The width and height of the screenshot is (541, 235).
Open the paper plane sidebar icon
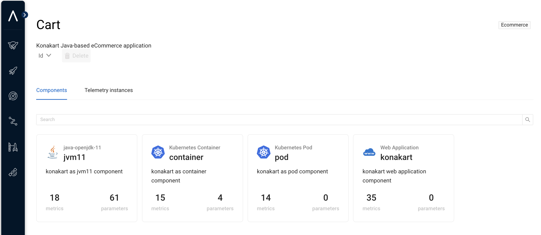tap(13, 45)
